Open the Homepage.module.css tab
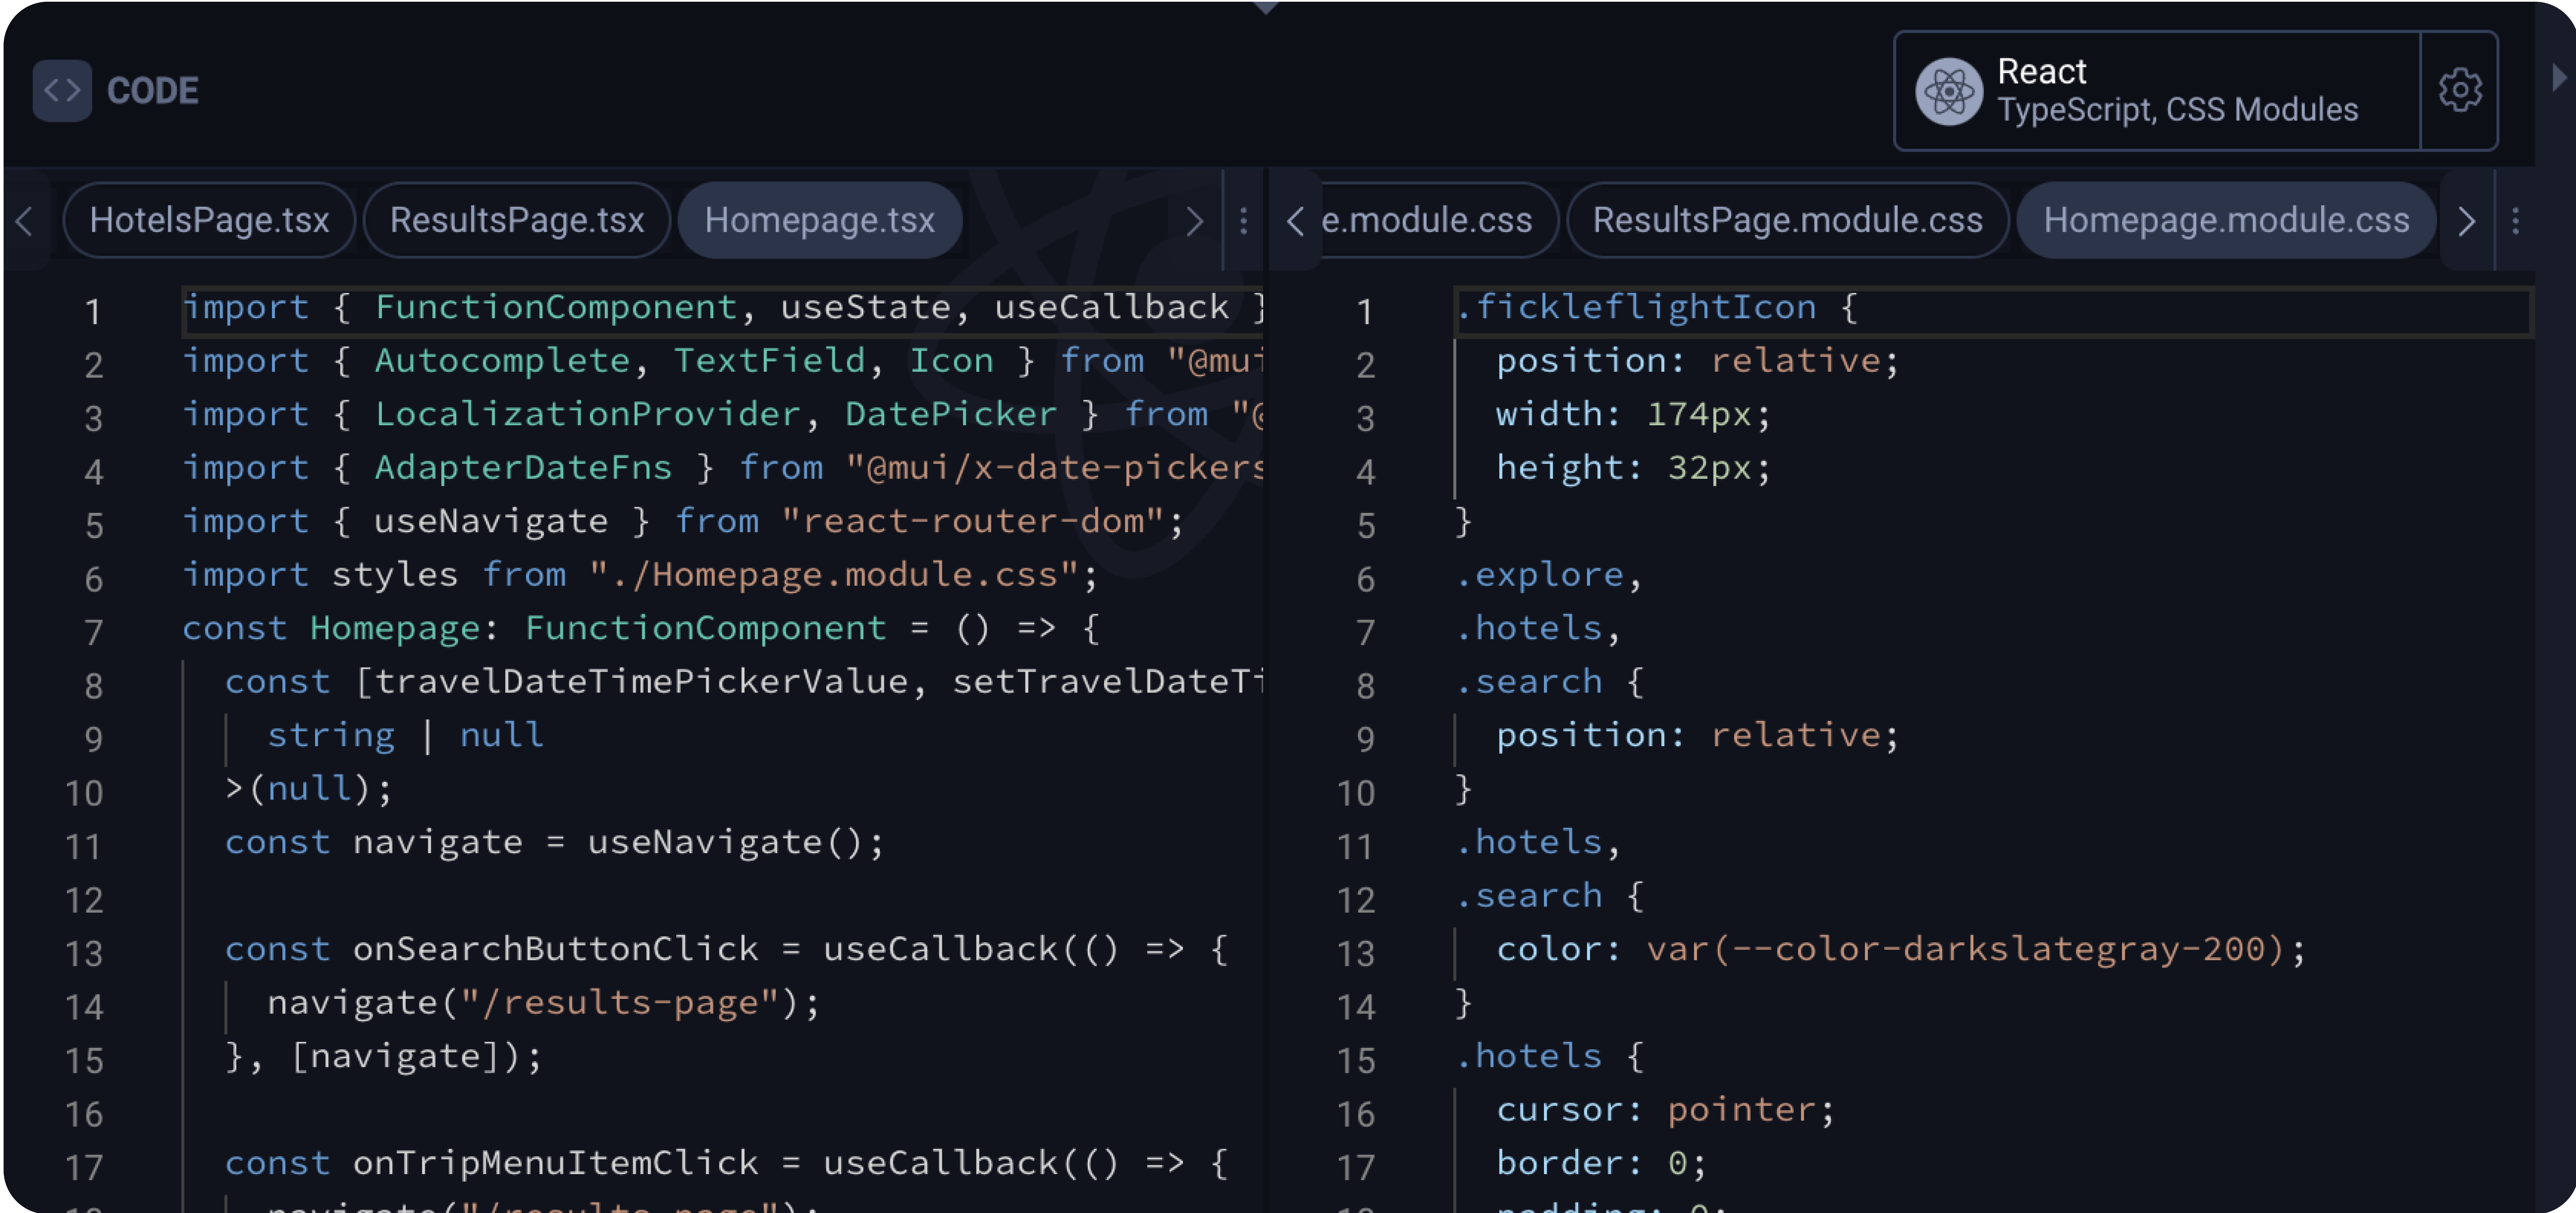Viewport: 2576px width, 1213px height. [2225, 220]
